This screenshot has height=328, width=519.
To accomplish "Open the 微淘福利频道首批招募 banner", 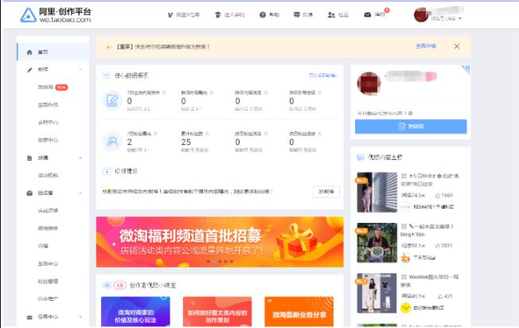I will (x=220, y=242).
